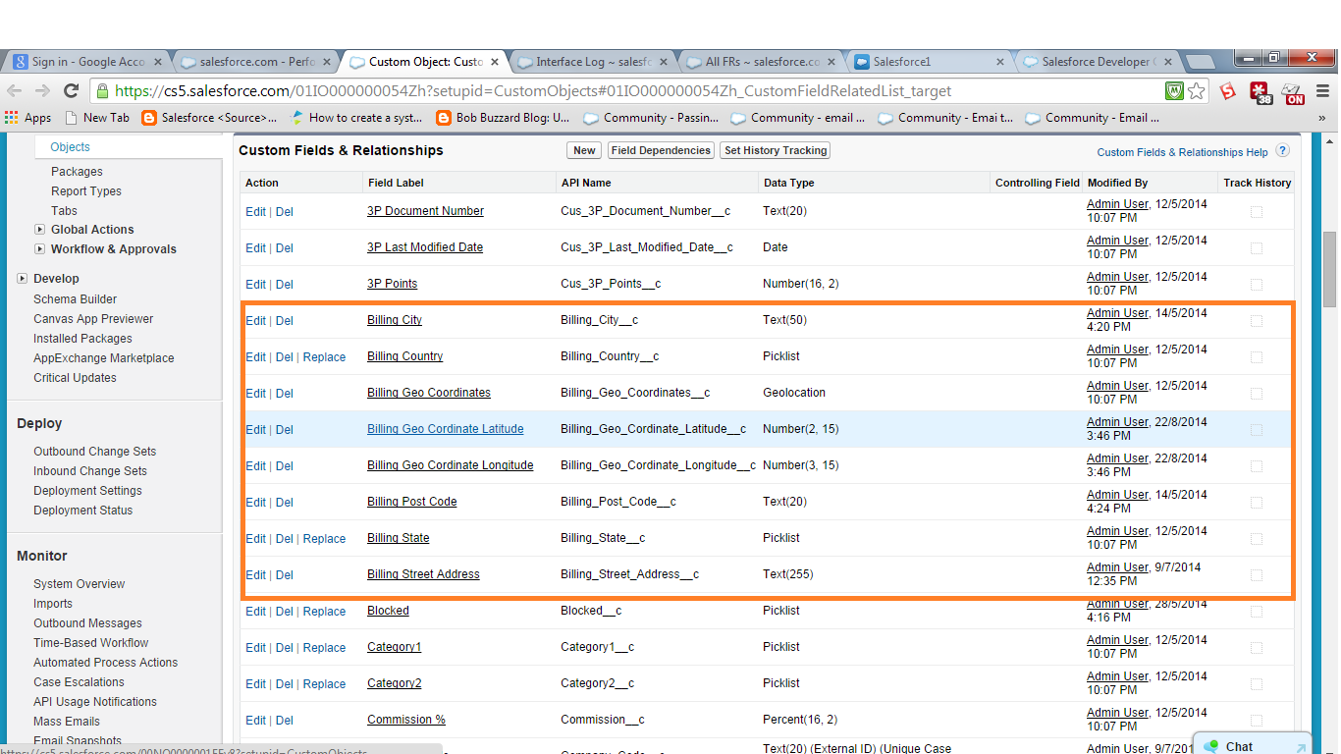
Task: Close the All FRs tab
Action: click(x=832, y=62)
